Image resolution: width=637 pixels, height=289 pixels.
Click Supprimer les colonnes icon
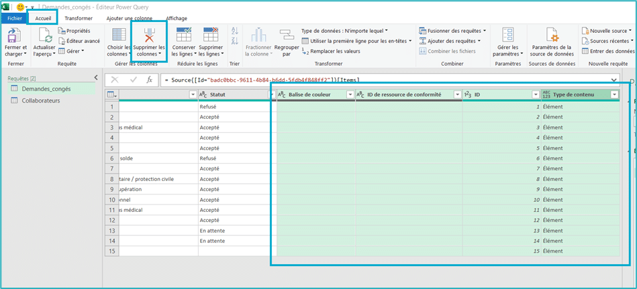click(x=149, y=36)
